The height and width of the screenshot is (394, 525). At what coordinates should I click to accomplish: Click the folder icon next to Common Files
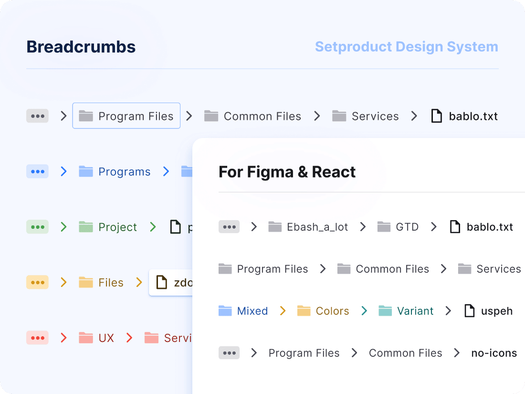(x=210, y=116)
